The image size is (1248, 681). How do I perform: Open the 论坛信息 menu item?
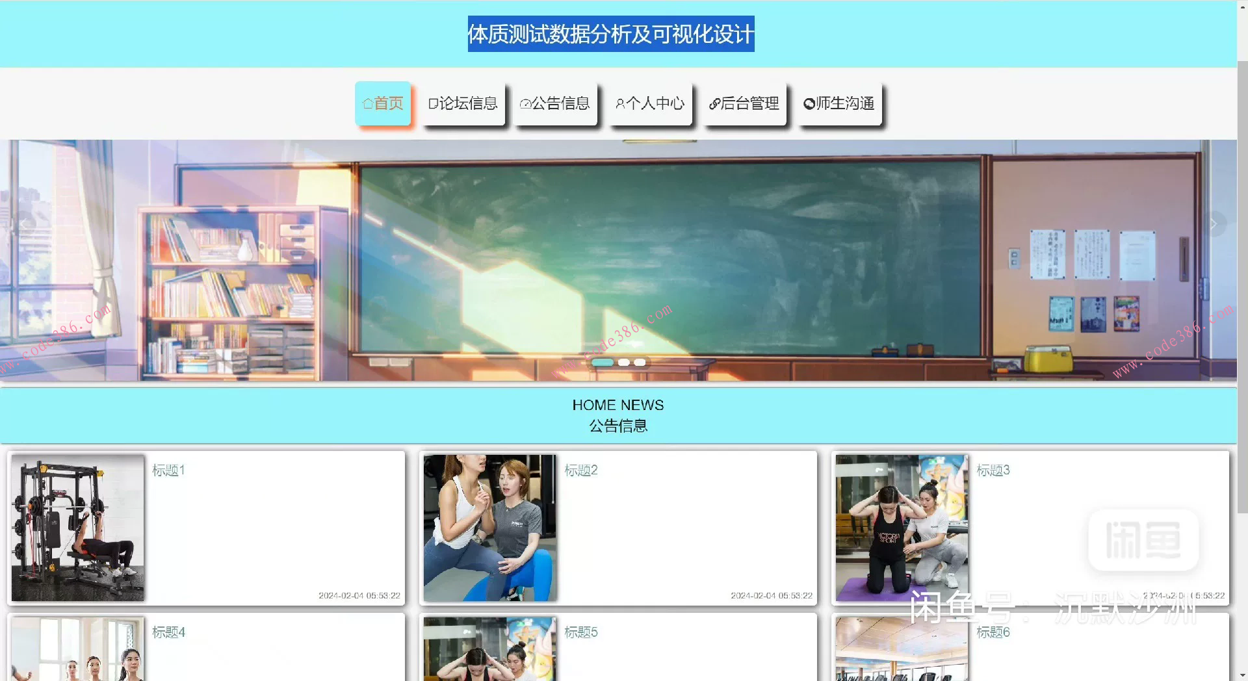[x=463, y=103]
